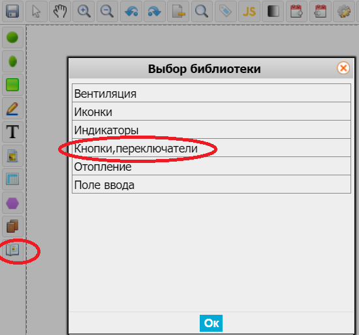Click the zoom out magnifier

click(107, 11)
